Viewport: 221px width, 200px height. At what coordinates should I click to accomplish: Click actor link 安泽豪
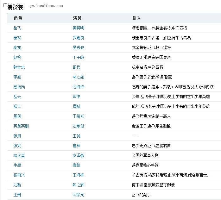[79, 155]
